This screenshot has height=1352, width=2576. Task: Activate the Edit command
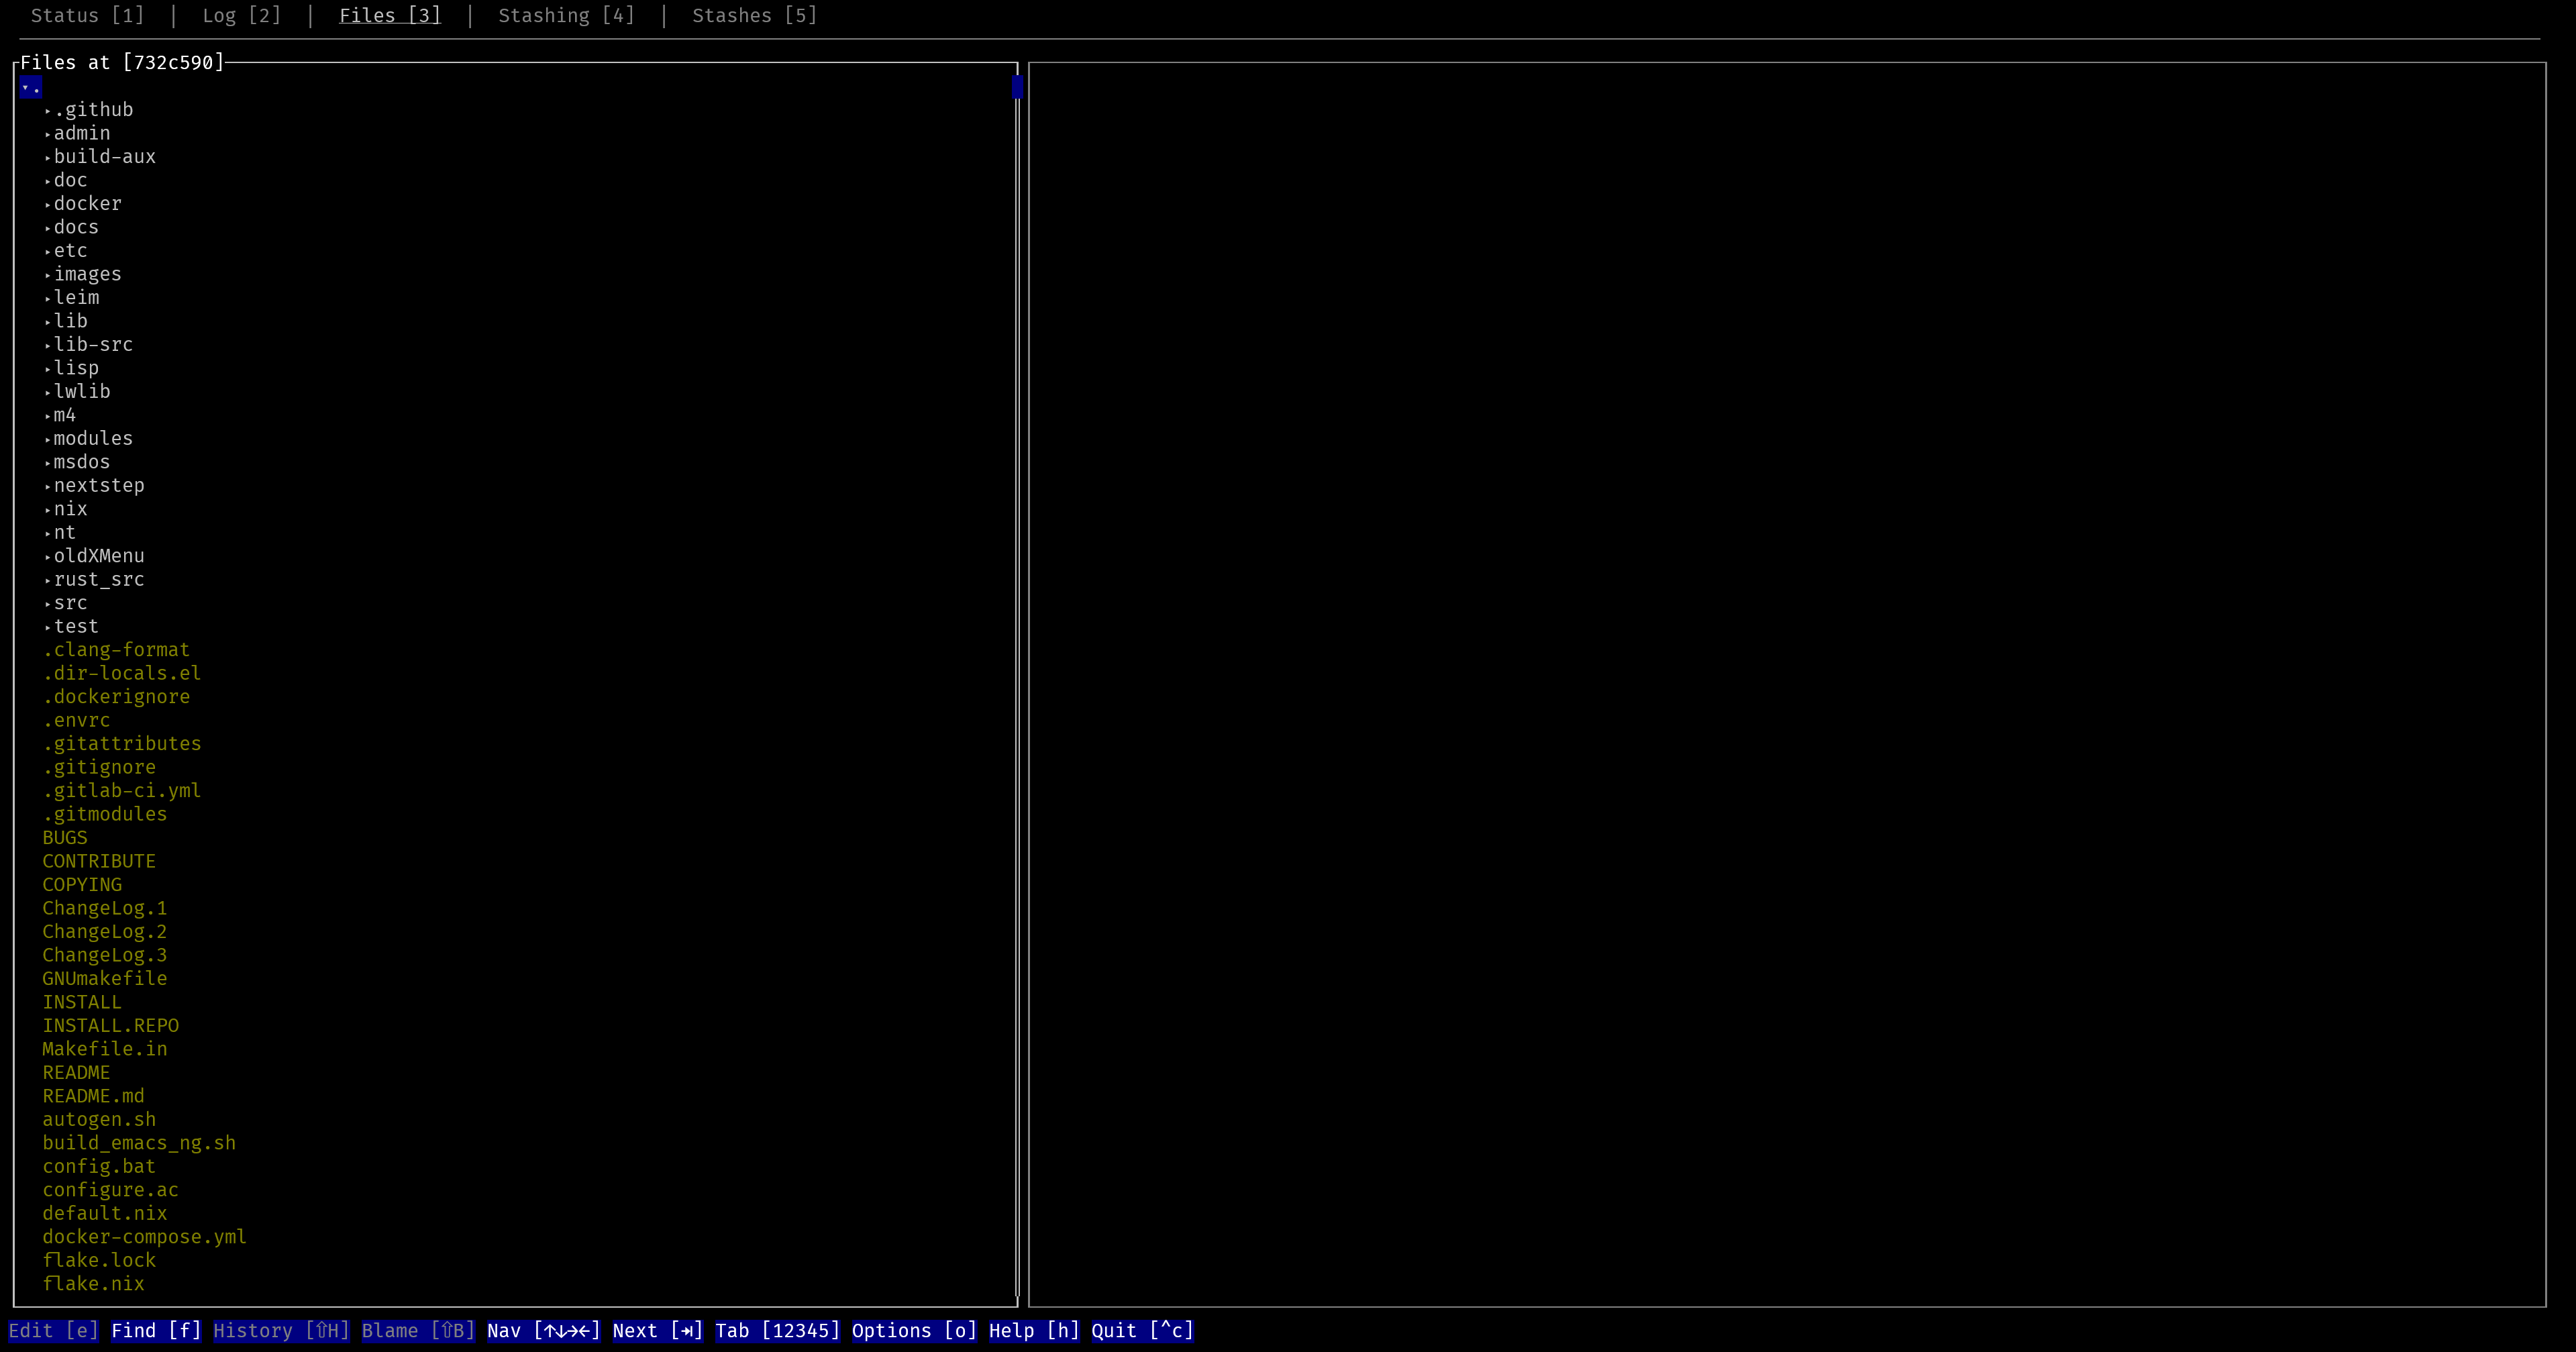pyautogui.click(x=52, y=1331)
